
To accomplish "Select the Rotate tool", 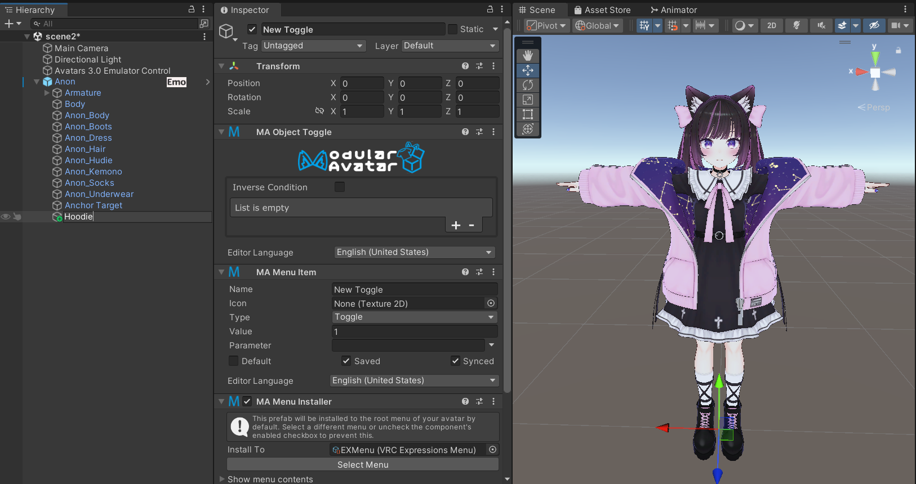I will [x=528, y=84].
